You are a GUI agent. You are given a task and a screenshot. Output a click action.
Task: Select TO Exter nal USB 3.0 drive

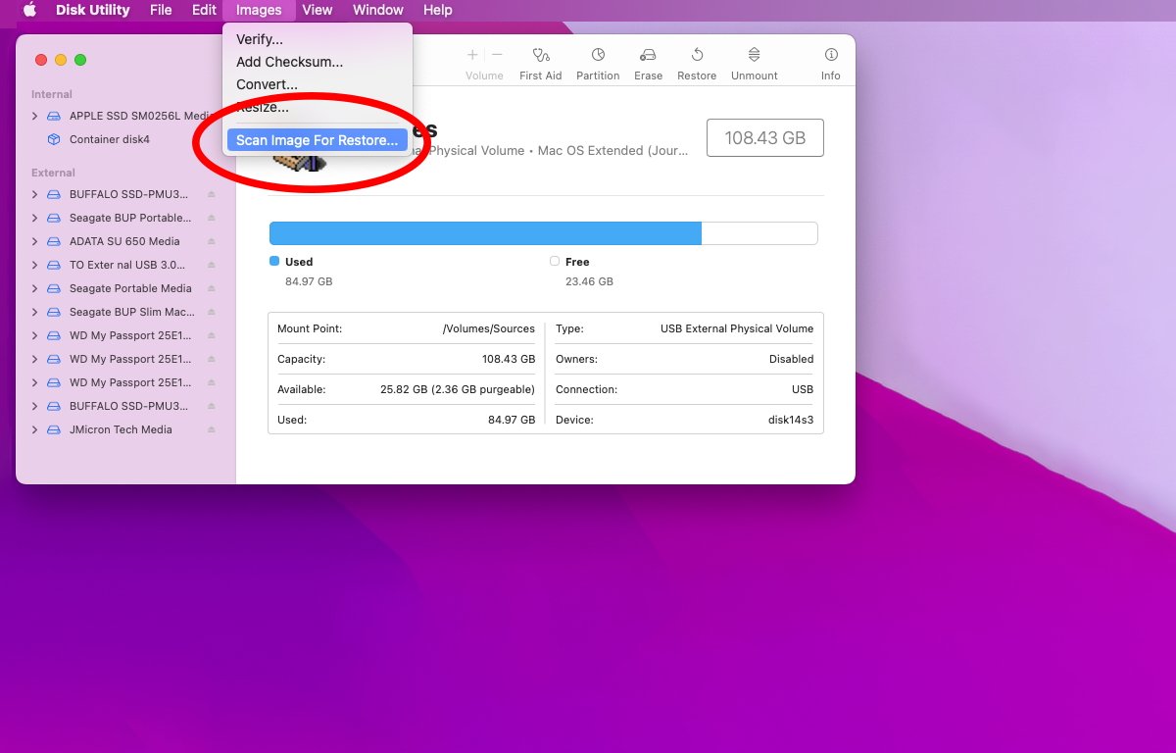[126, 265]
